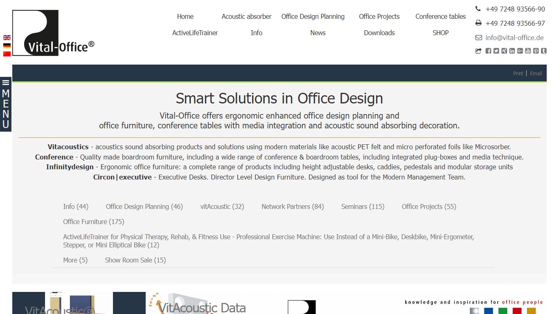Open the Pinterest social icon
The width and height of the screenshot is (559, 314).
(x=536, y=51)
